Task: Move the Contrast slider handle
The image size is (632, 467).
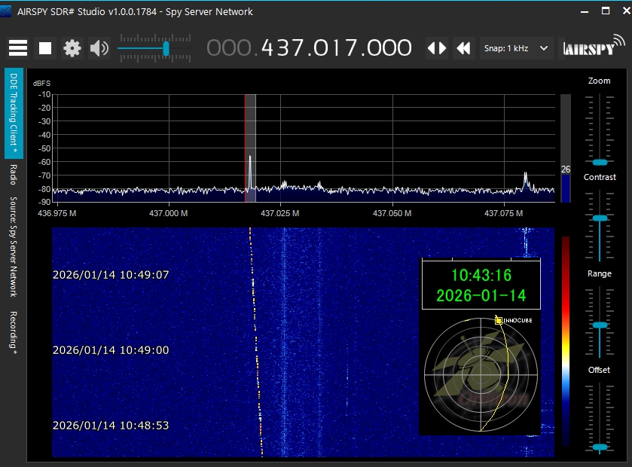Action: (600, 218)
